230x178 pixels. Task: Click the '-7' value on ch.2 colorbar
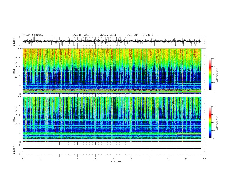coord(214,138)
